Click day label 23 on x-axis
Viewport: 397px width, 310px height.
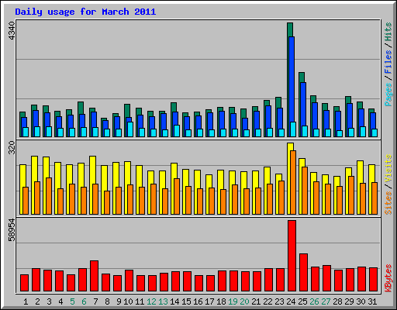pyautogui.click(x=279, y=301)
